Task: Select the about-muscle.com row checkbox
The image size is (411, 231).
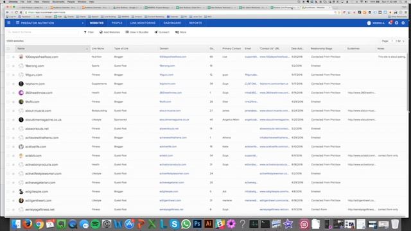Action: pyautogui.click(x=8, y=111)
